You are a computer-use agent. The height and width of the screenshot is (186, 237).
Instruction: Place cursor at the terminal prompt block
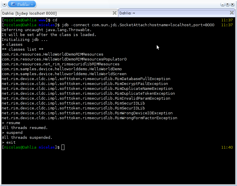pos(63,147)
